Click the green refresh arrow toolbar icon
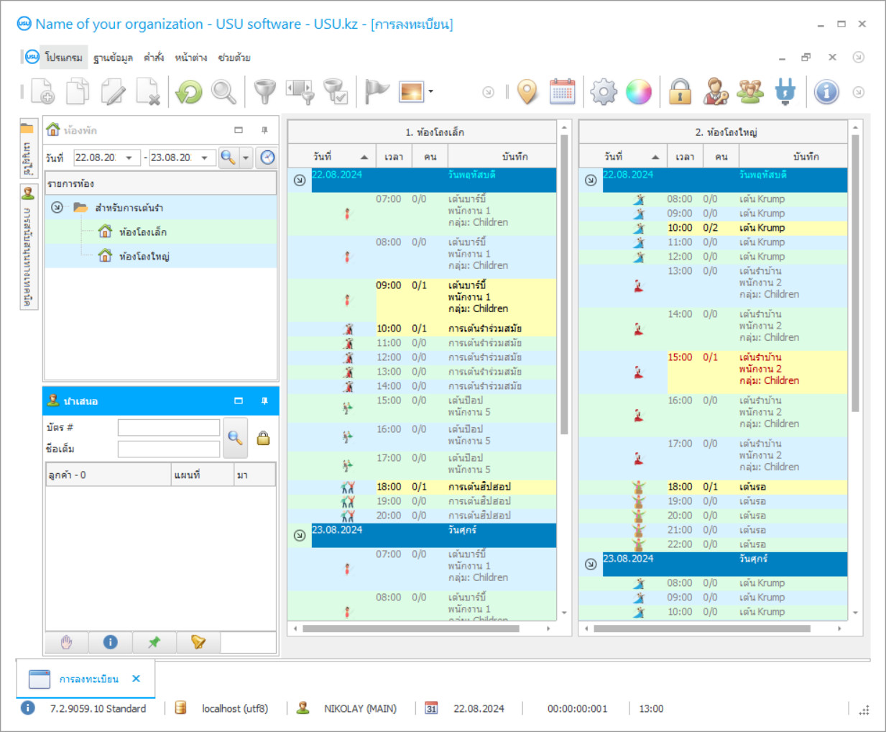Viewport: 886px width, 732px height. pos(189,92)
